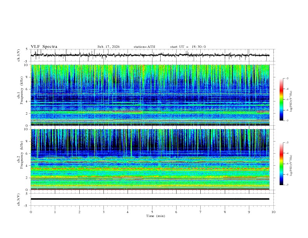
Task: Click the ch.1(V) waveform trace panel
Action: (152, 55)
